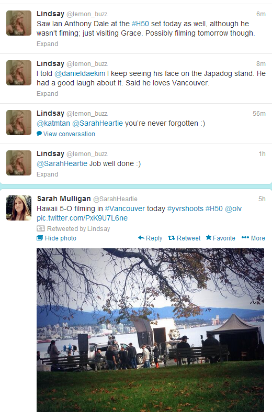Image resolution: width=272 pixels, height=418 pixels.
Task: Open the pic.twitter.com/PxK9U7L6ne link
Action: tap(82, 218)
